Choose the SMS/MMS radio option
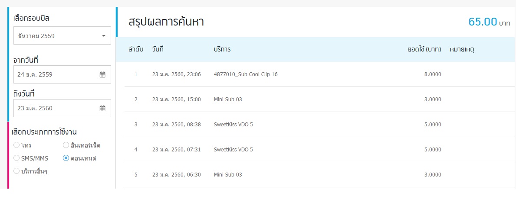 (16, 158)
